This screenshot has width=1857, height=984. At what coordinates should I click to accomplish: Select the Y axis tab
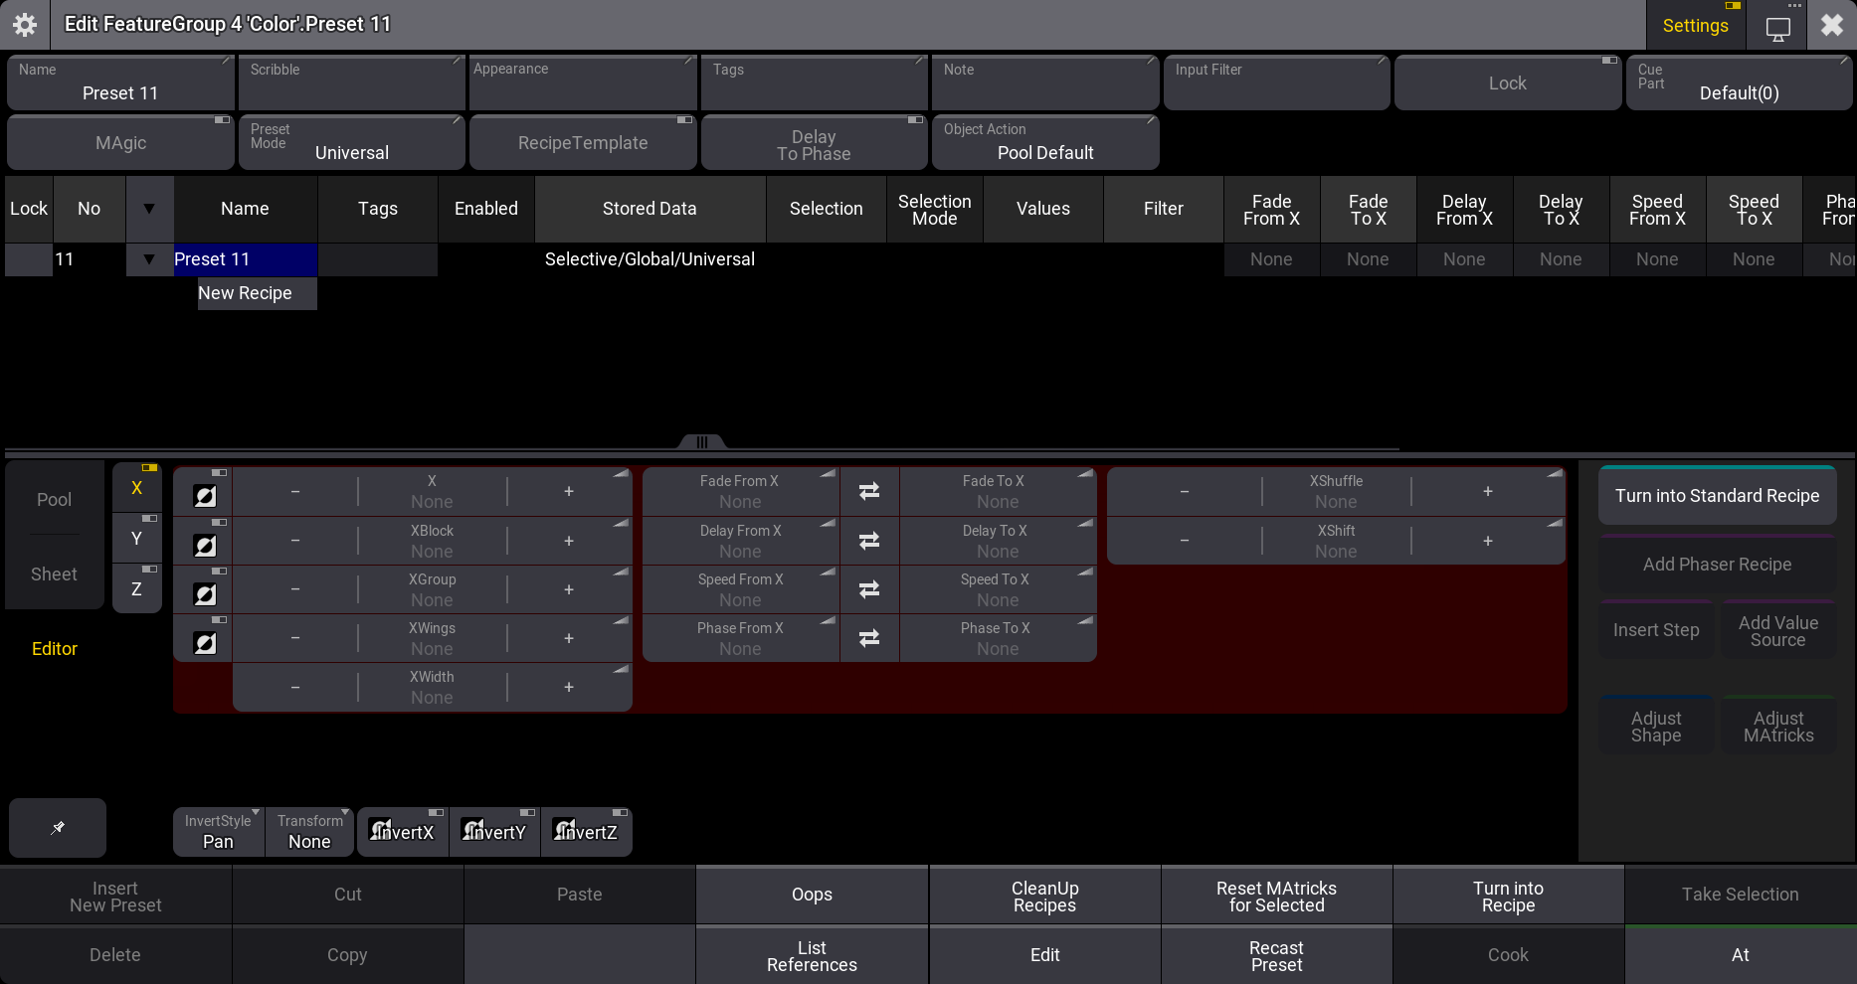tap(136, 539)
